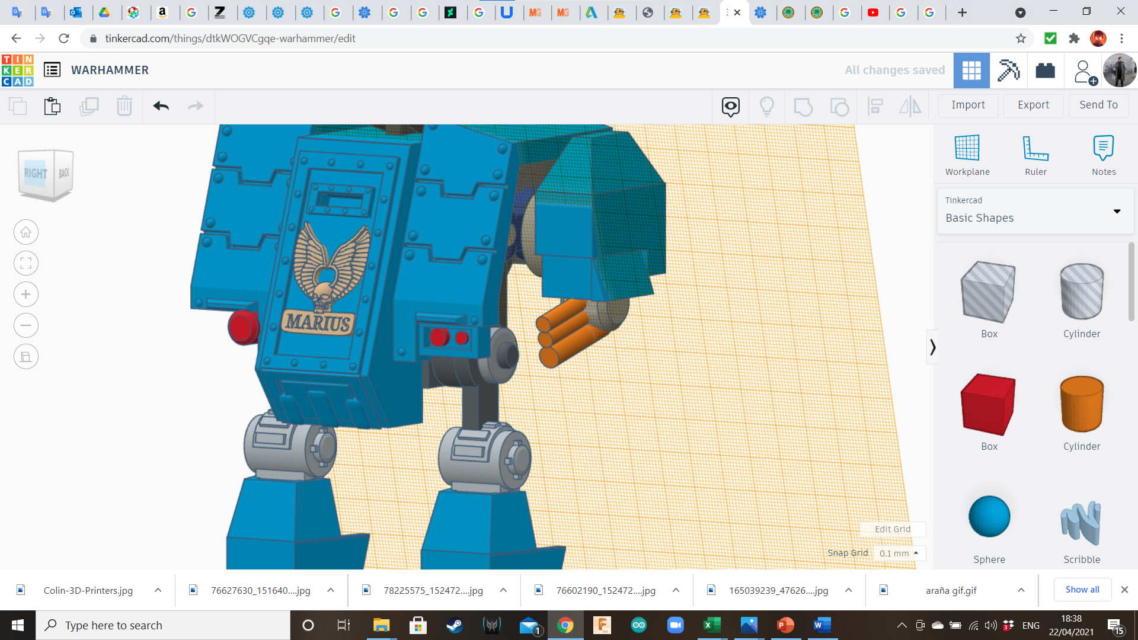
Task: Select the red solid Box shape
Action: click(x=989, y=405)
